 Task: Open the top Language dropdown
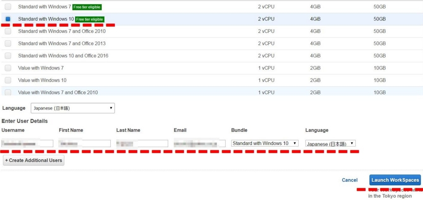tap(73, 108)
